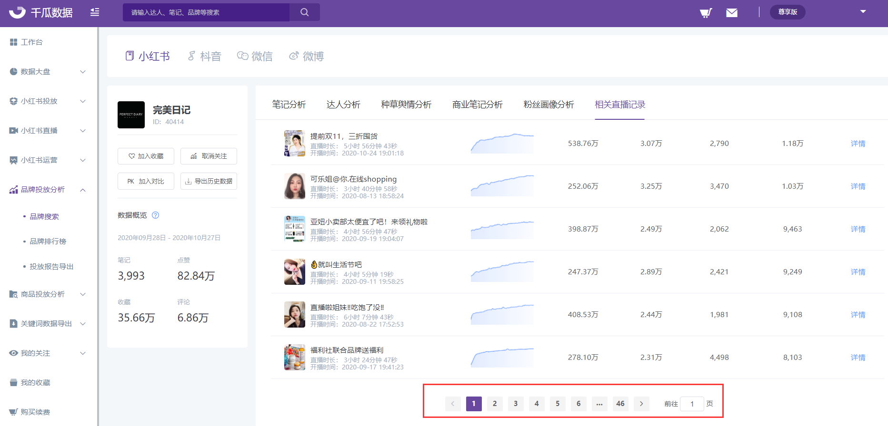Focus the 前往 page number input

click(x=692, y=404)
